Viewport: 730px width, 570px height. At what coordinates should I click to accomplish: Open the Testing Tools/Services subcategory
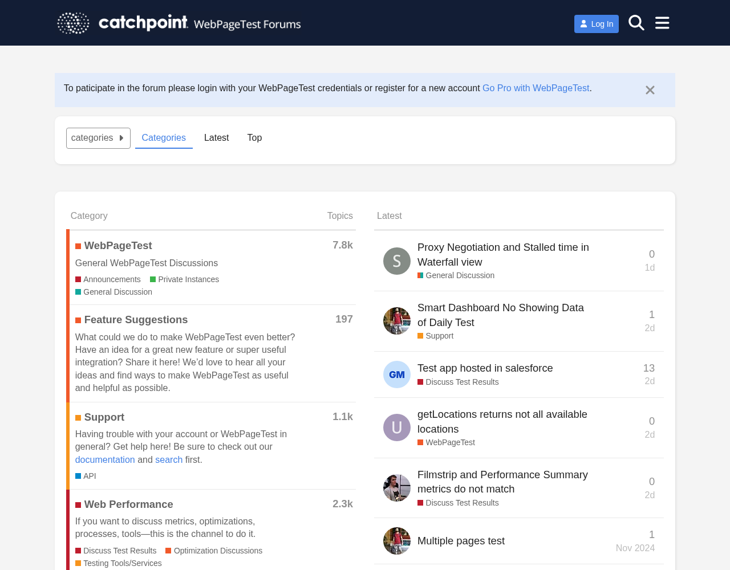pyautogui.click(x=119, y=563)
